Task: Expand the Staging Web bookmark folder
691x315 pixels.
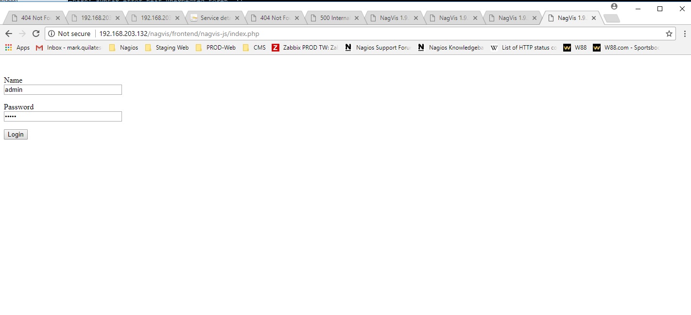Action: tap(167, 48)
